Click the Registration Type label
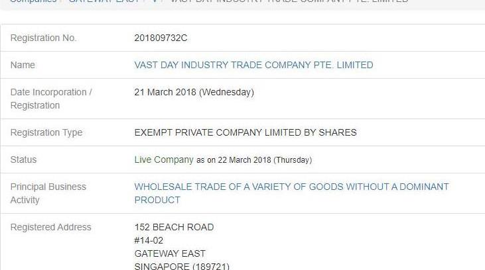 pos(46,132)
